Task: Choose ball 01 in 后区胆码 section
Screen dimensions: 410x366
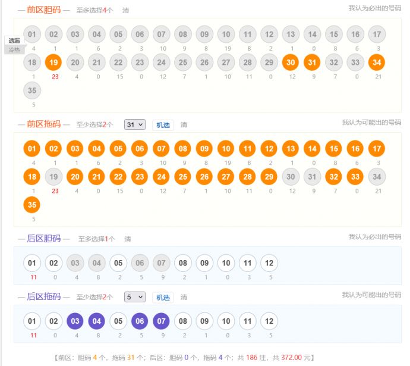Action: pos(32,263)
